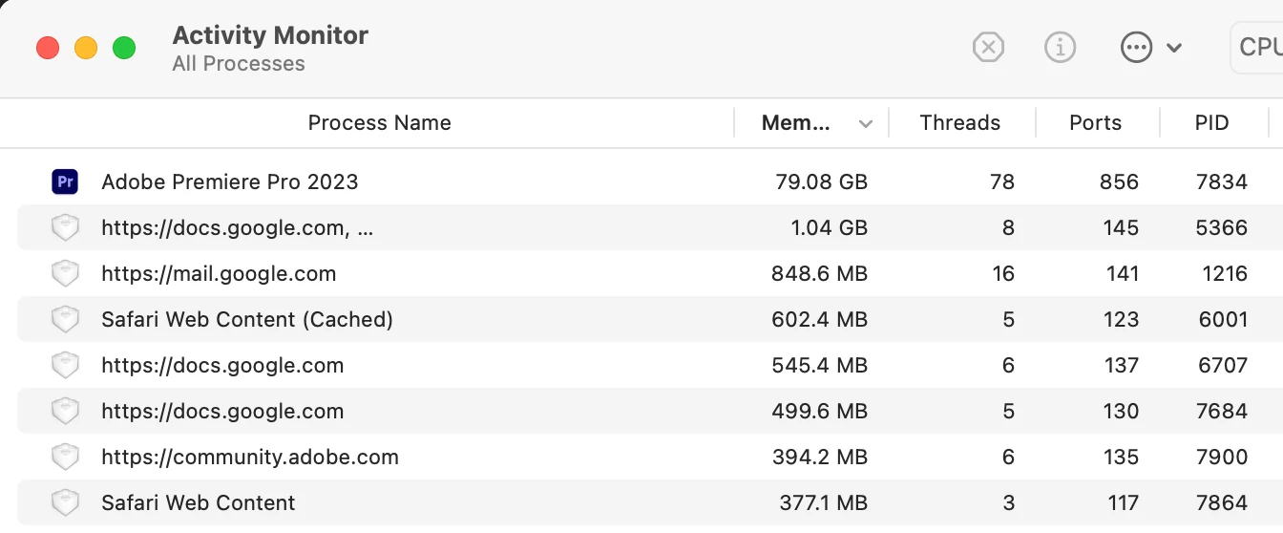Select the Safari Web Content row with PID 7864
Screen dimensions: 1283x533
click(199, 503)
